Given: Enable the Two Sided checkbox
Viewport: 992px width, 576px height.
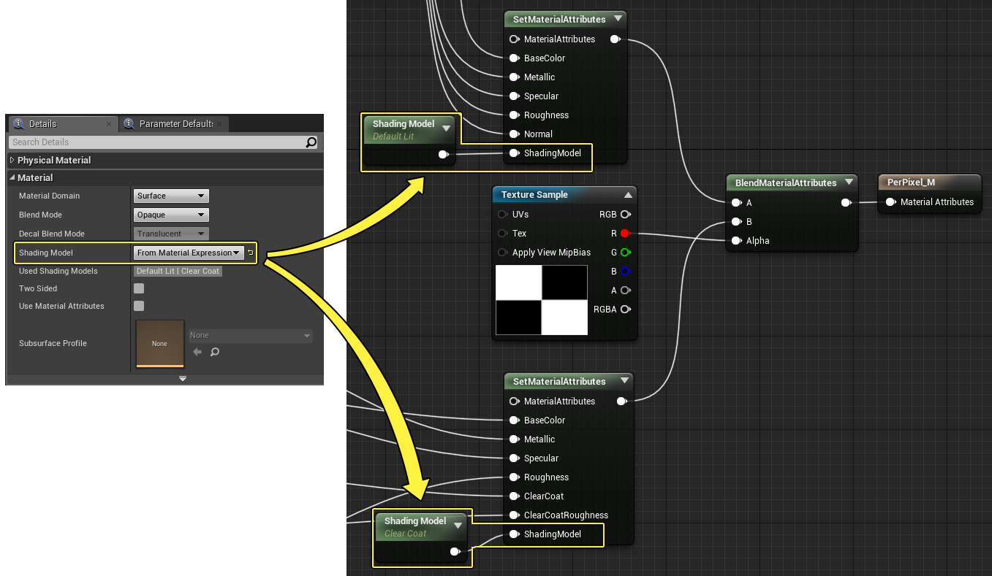Looking at the screenshot, I should click(139, 288).
